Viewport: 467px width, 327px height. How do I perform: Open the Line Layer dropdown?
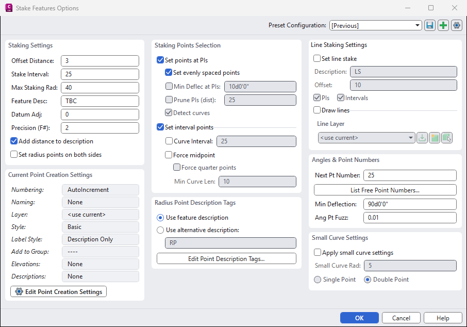click(x=366, y=138)
